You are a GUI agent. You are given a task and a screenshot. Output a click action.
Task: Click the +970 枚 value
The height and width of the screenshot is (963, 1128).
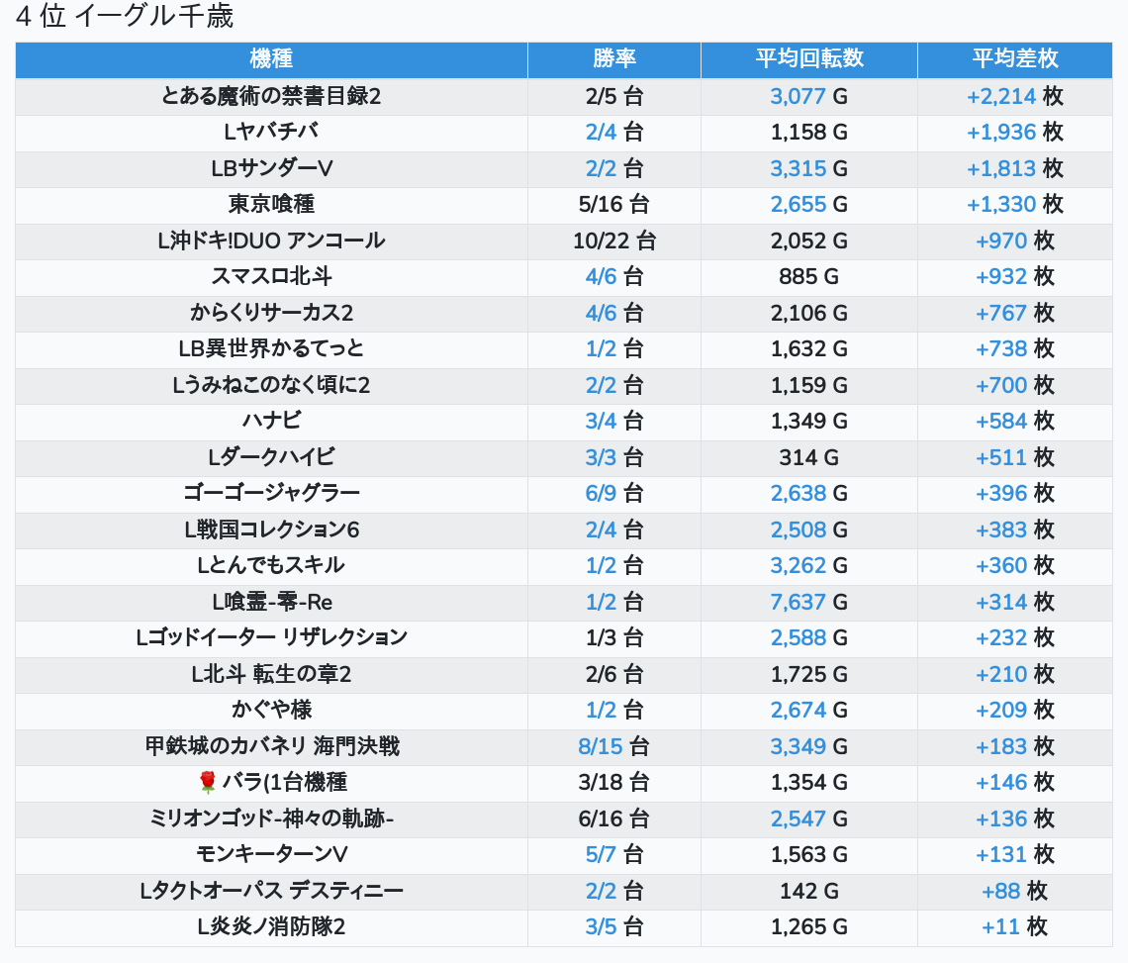[1015, 241]
